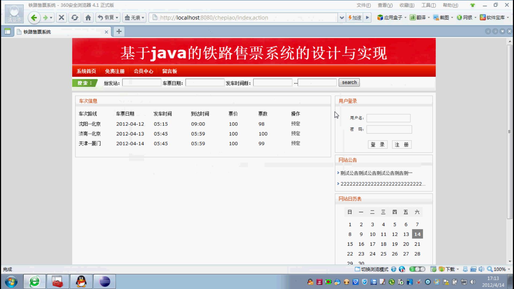This screenshot has height=289, width=514.
Task: Click the 请登录 account avatar
Action: pos(14,14)
